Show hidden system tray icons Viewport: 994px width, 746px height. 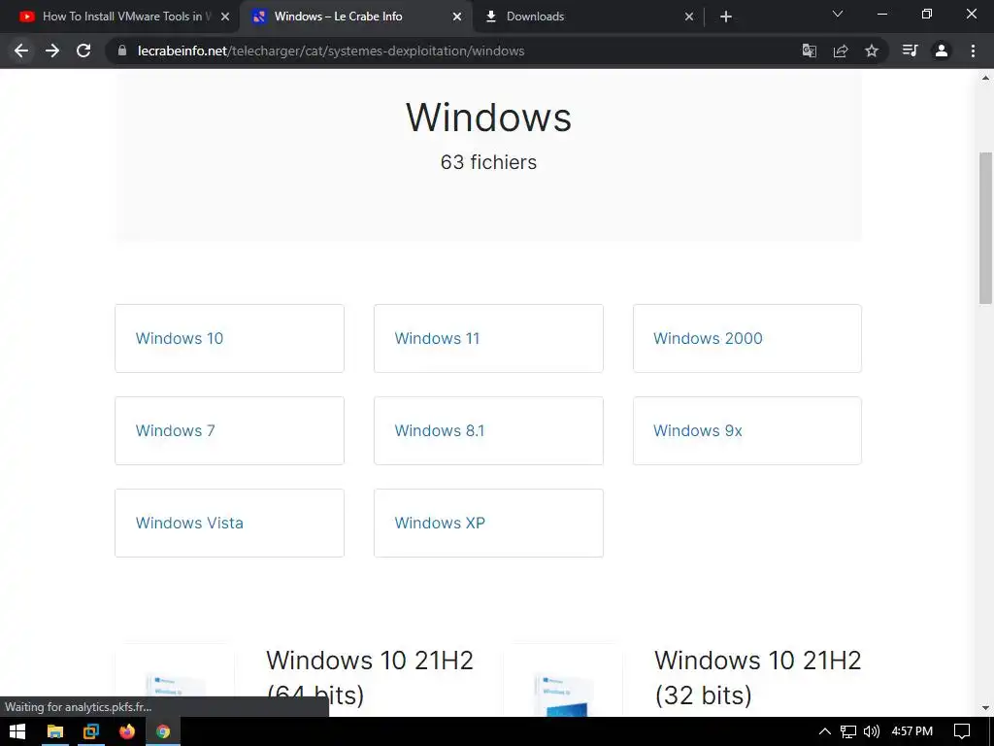point(825,731)
